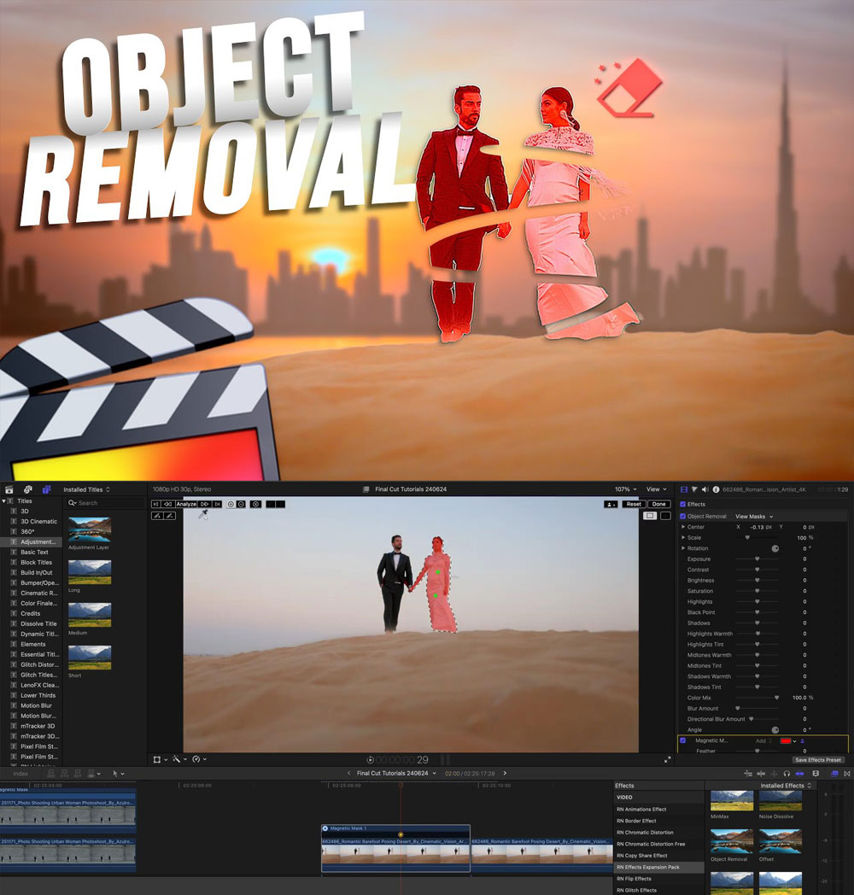Image resolution: width=854 pixels, height=895 pixels.
Task: Select the remove-point minus circle tool
Action: tap(241, 504)
